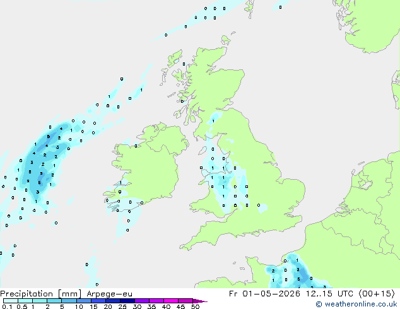The width and height of the screenshot is (400, 309).
Task: Click the "12..15 UTC" time range text
Action: 329,293
